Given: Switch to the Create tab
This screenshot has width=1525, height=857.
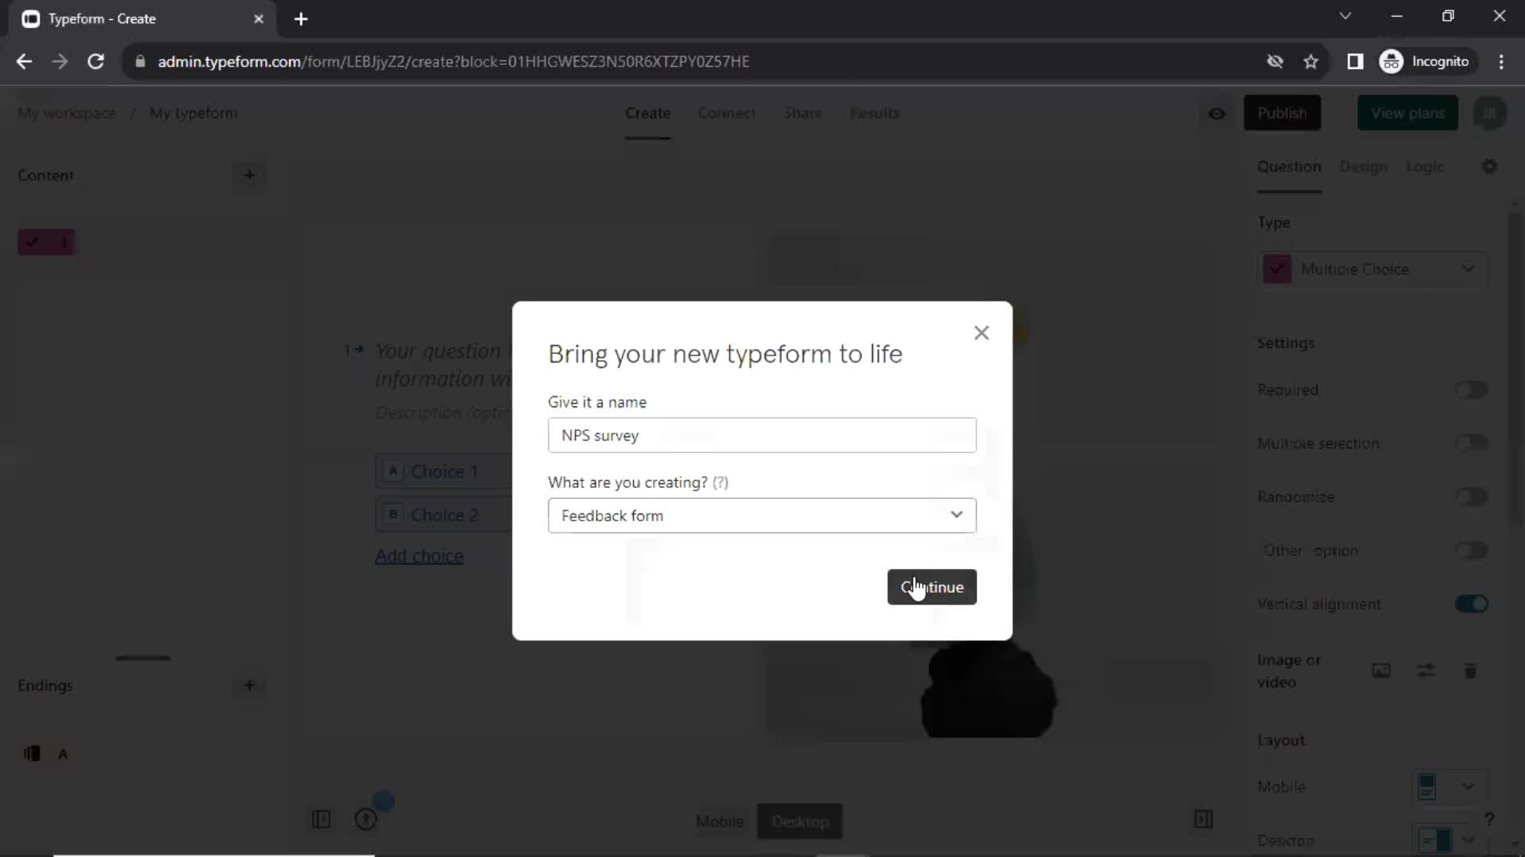Looking at the screenshot, I should click(647, 113).
